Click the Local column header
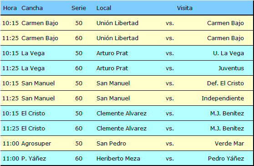This screenshot has width=254, height=166. click(104, 8)
